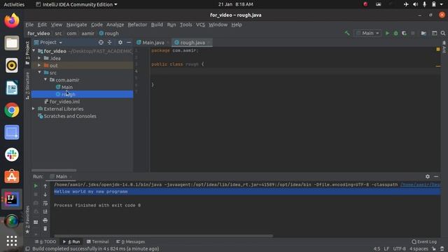Expand the .idea folder
The width and height of the screenshot is (448, 252).
39,58
